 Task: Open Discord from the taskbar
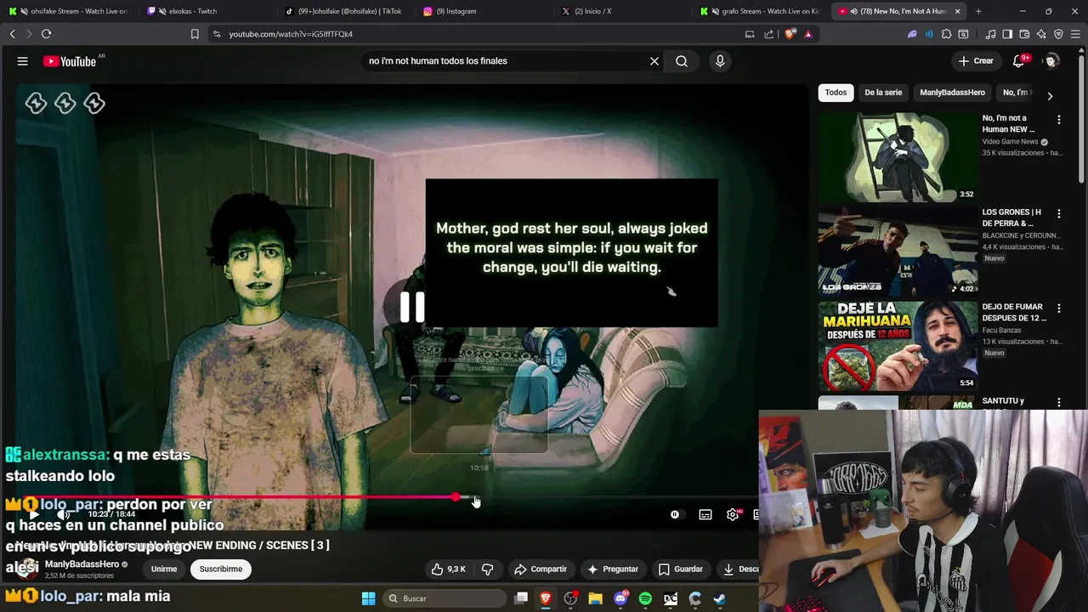tap(620, 598)
